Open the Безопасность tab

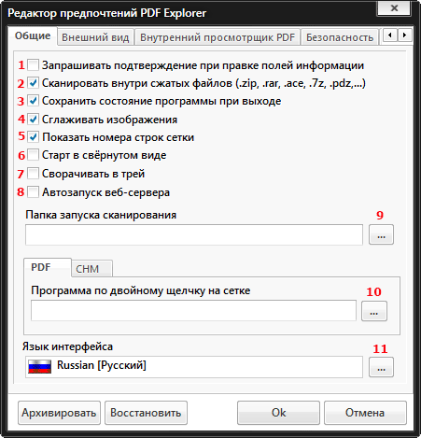pyautogui.click(x=340, y=37)
